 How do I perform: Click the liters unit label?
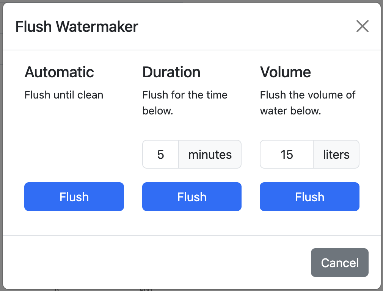tap(336, 154)
